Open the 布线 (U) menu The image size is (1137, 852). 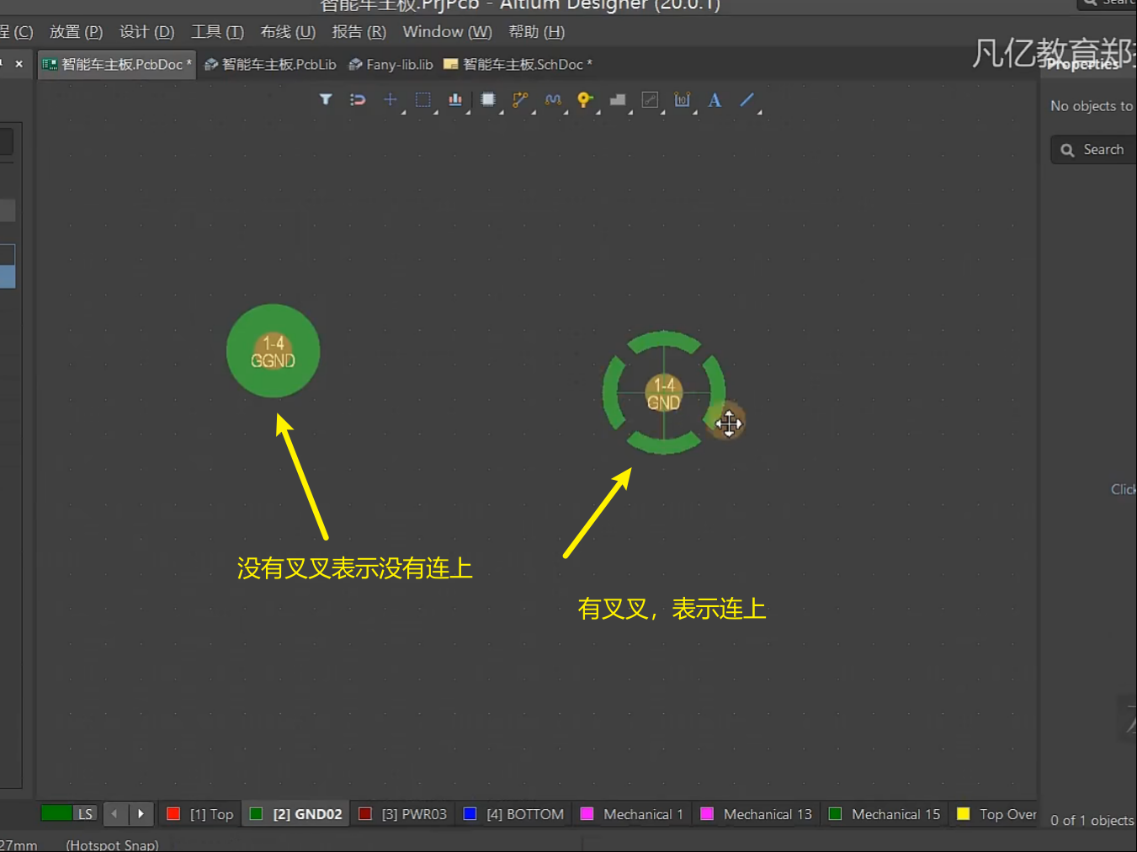point(288,32)
